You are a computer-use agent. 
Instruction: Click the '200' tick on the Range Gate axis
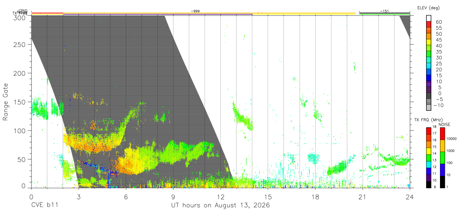(19, 73)
